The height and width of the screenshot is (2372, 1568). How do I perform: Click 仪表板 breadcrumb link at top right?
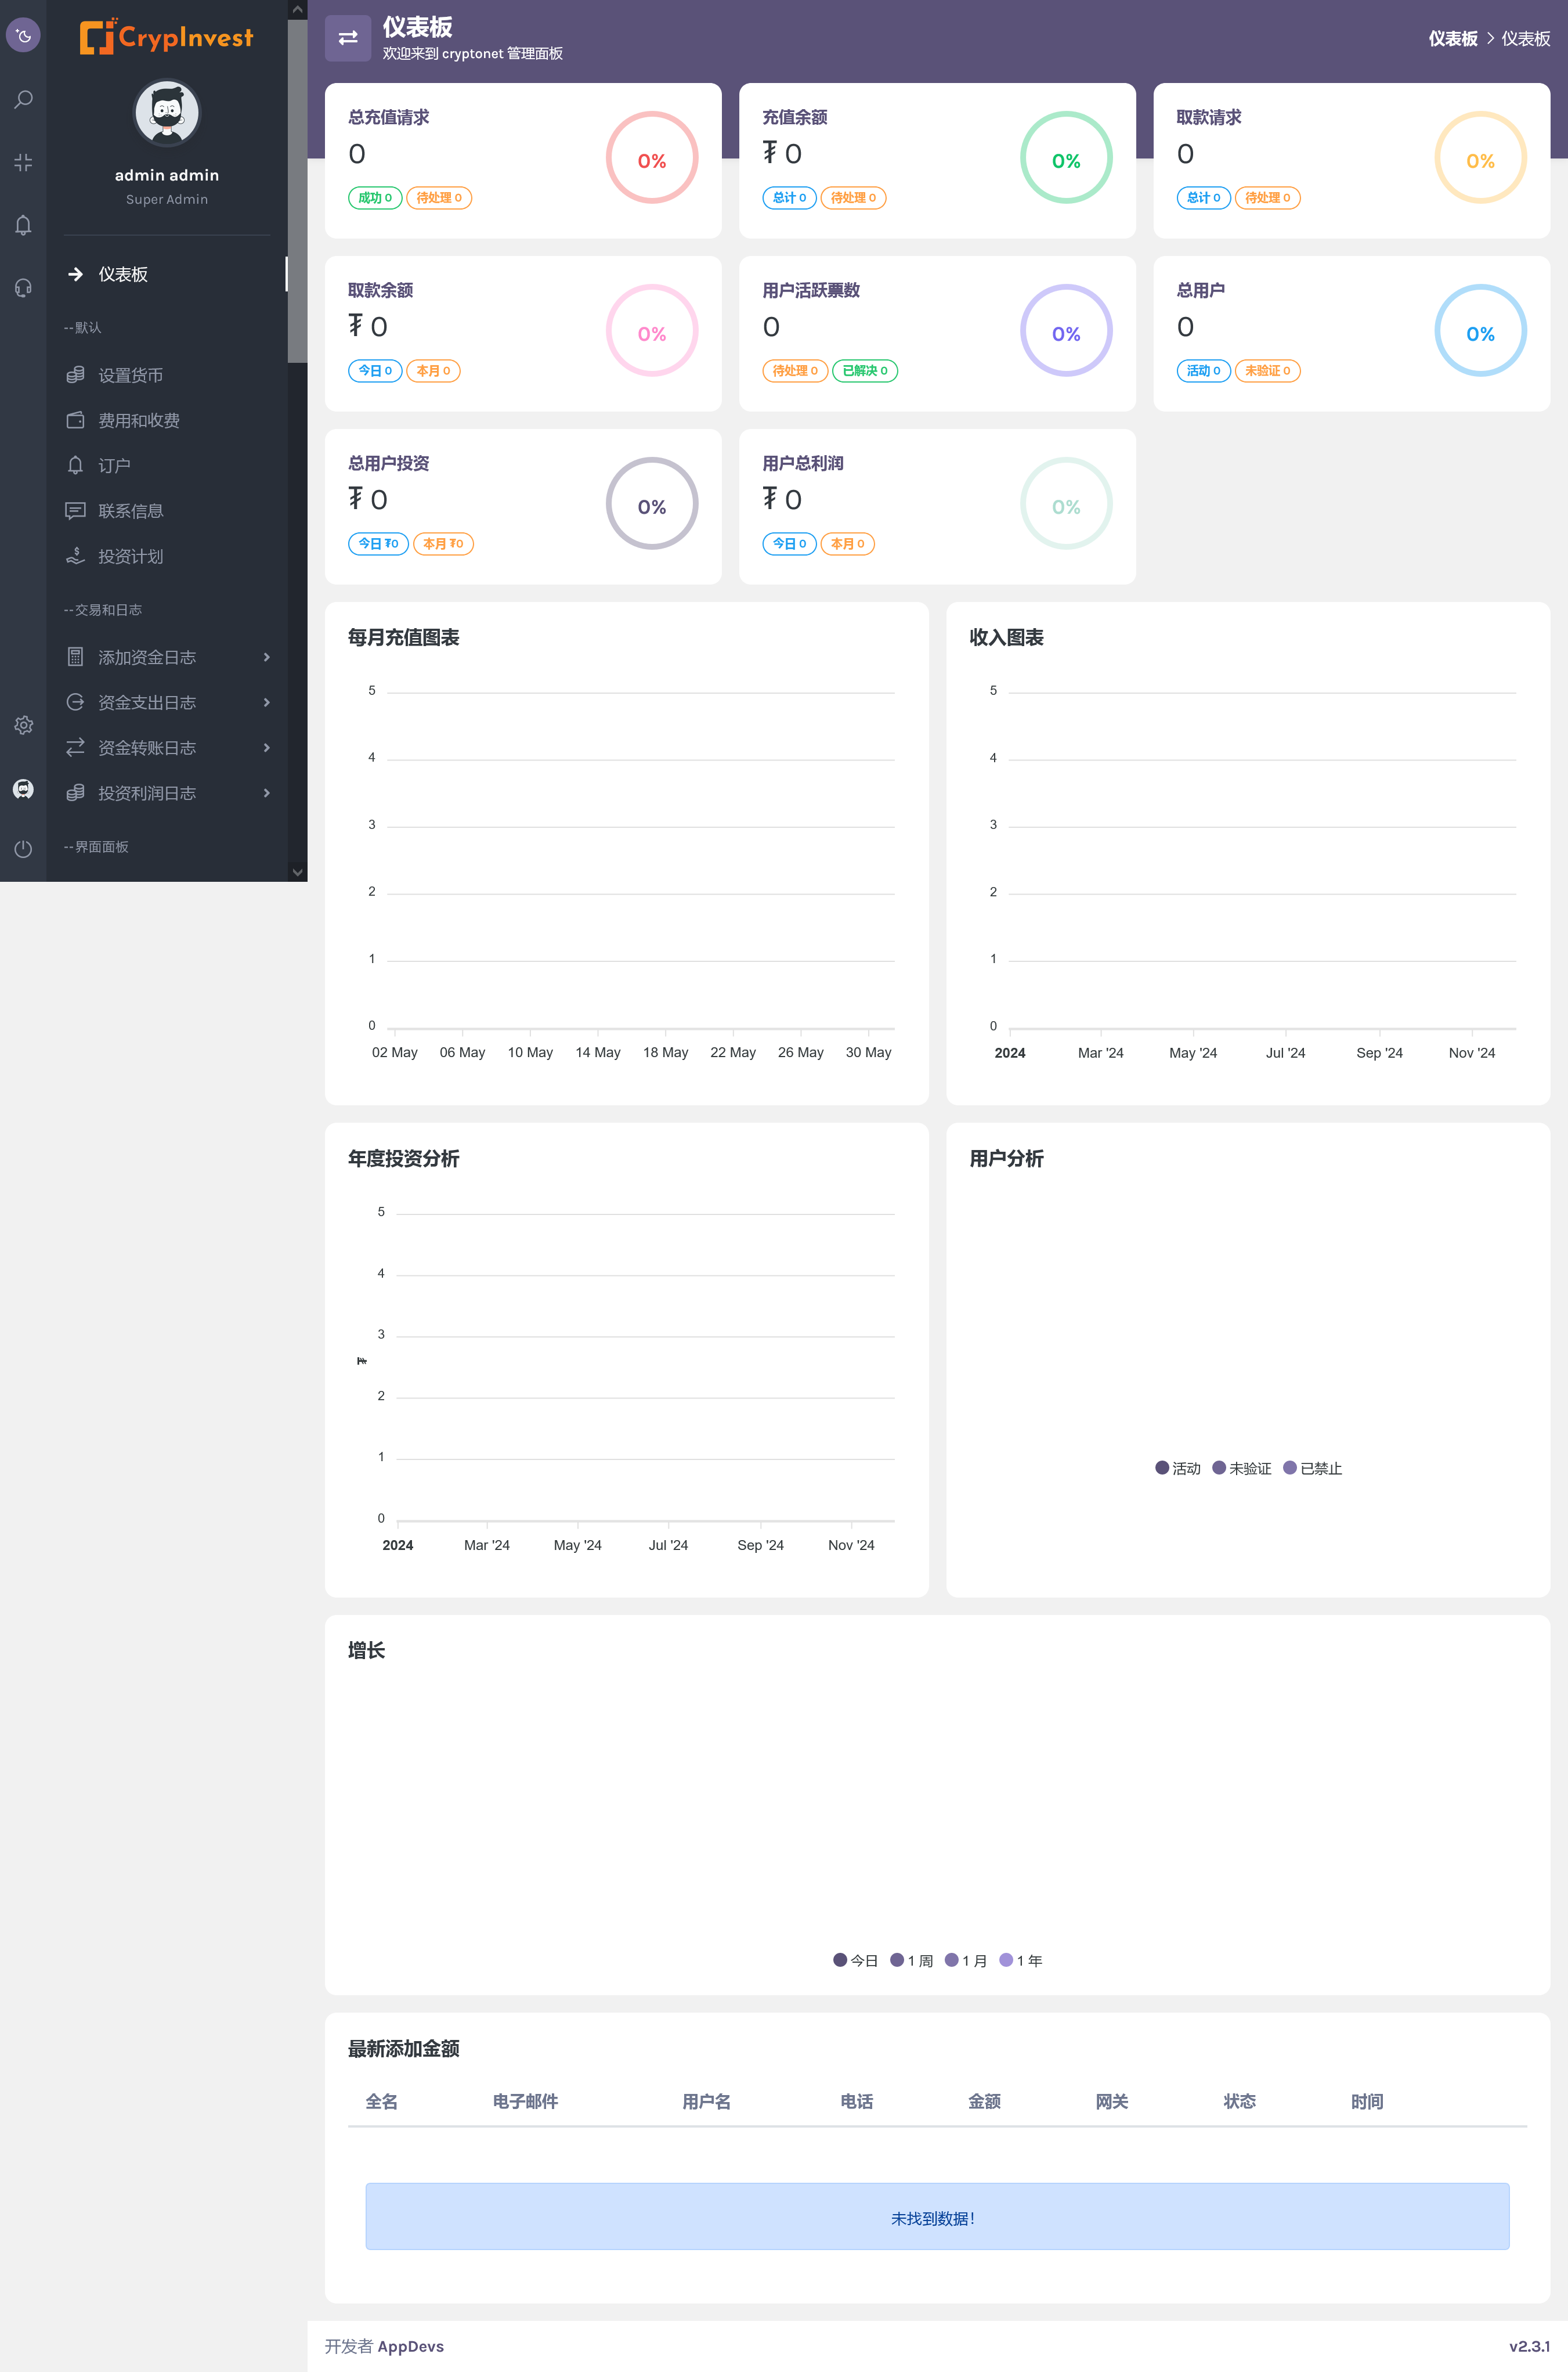[1452, 39]
